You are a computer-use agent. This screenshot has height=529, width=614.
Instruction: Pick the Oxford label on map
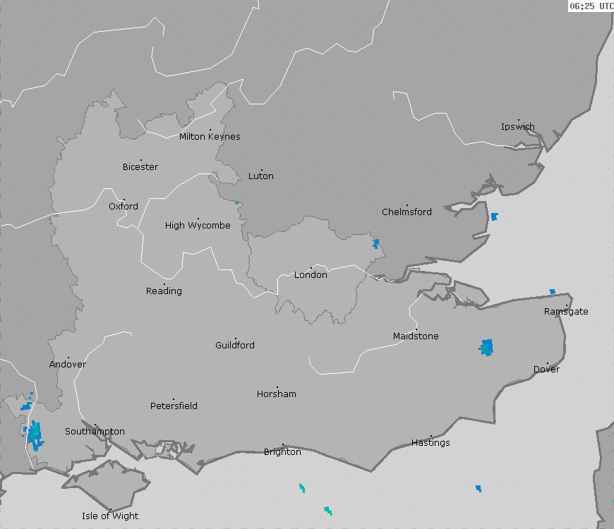124,207
